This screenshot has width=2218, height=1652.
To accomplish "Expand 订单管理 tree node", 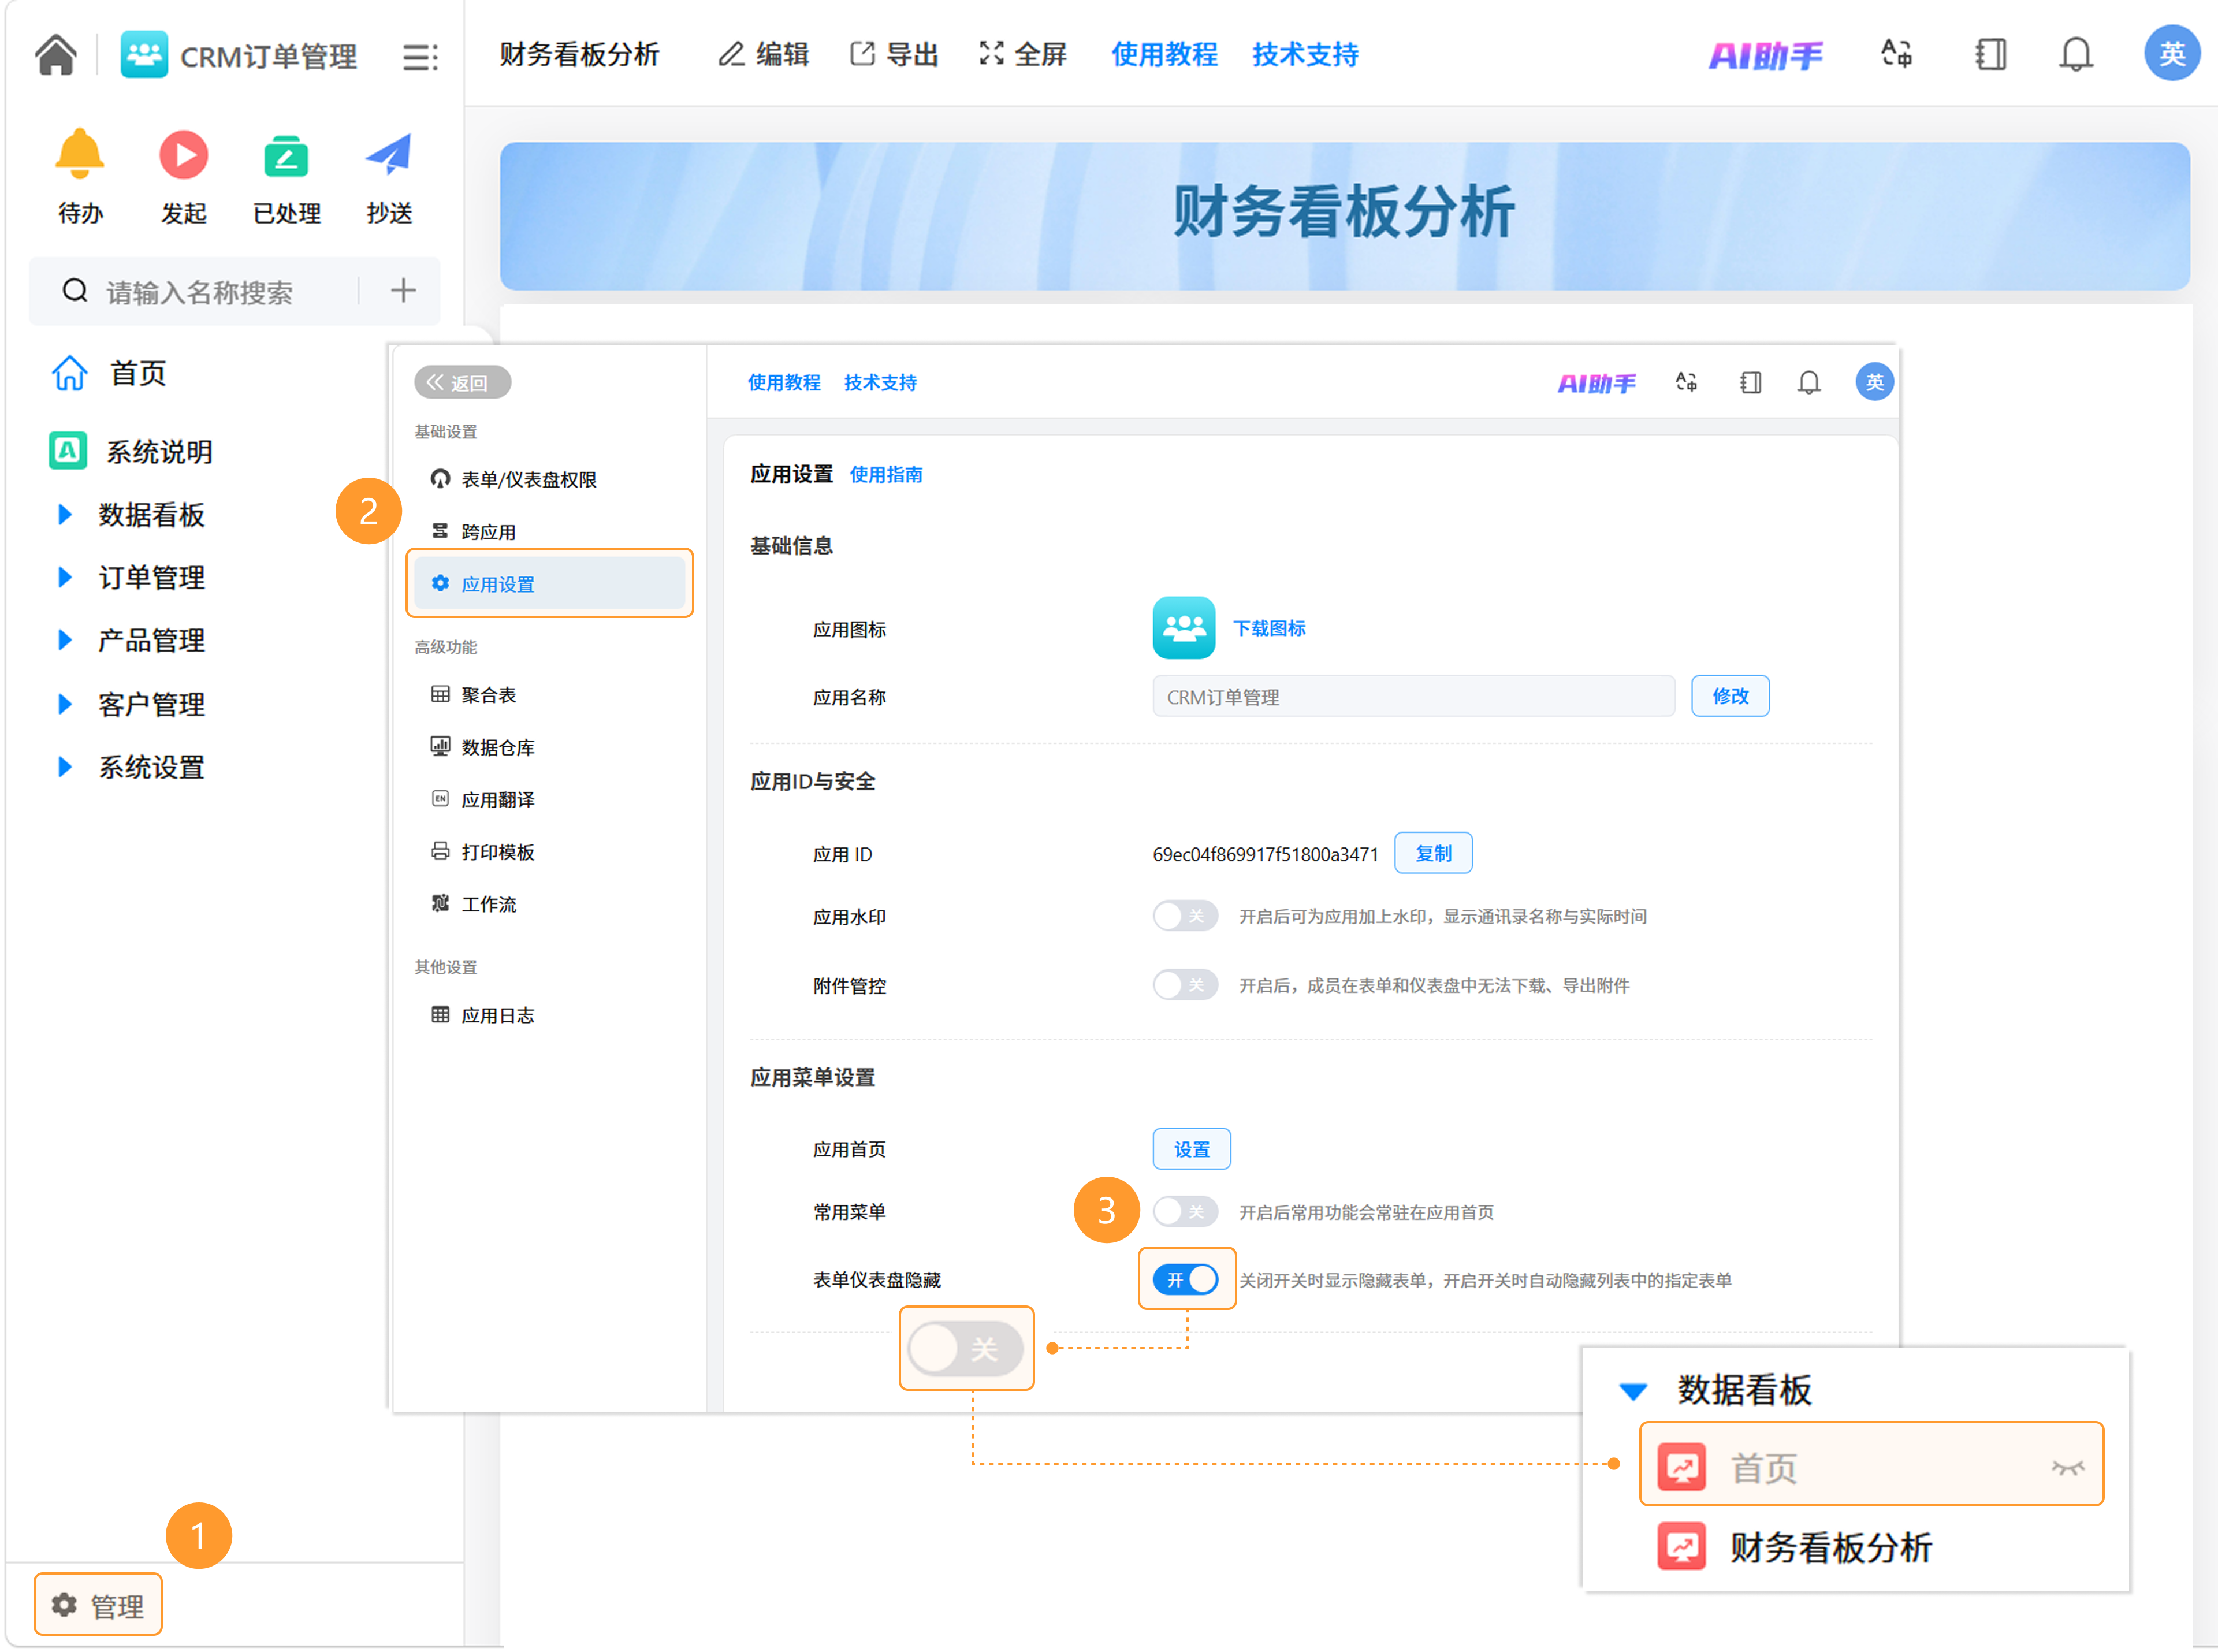I will pos(65,577).
